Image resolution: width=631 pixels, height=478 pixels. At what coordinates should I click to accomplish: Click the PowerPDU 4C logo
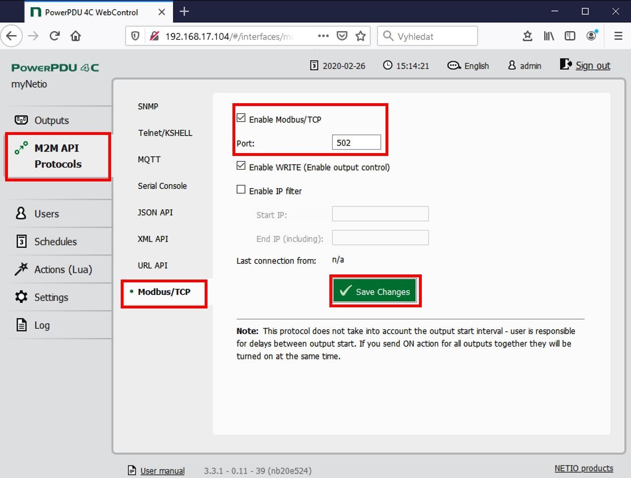tap(55, 67)
